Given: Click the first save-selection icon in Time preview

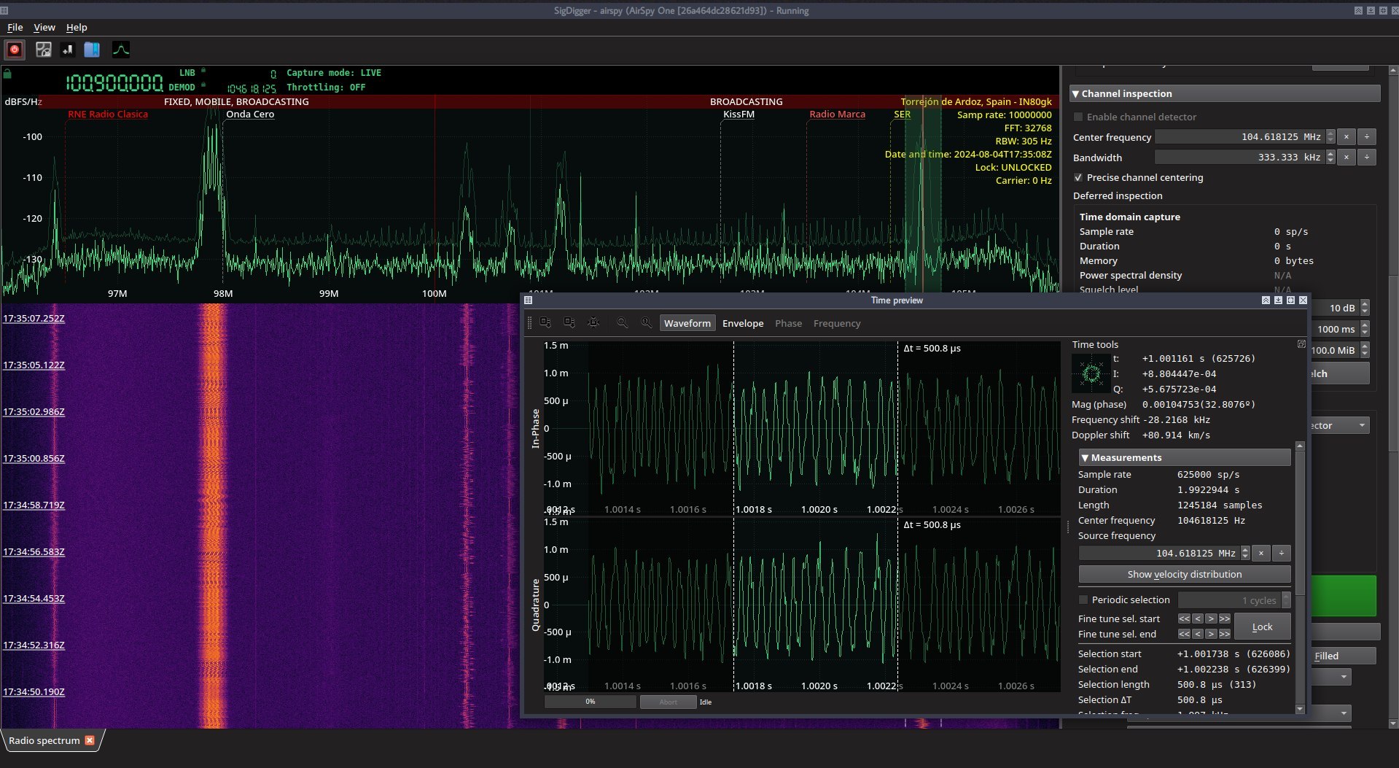Looking at the screenshot, I should [x=545, y=322].
